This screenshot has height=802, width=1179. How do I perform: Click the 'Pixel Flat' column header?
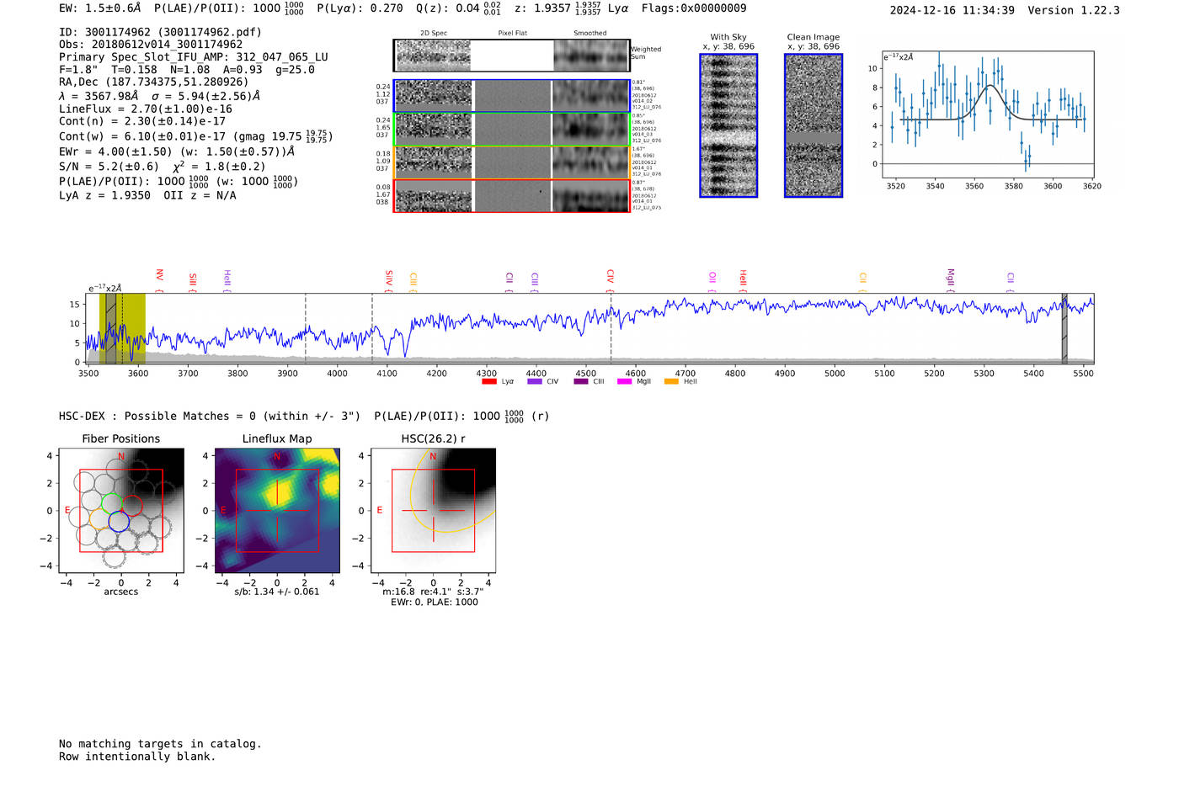click(x=512, y=34)
